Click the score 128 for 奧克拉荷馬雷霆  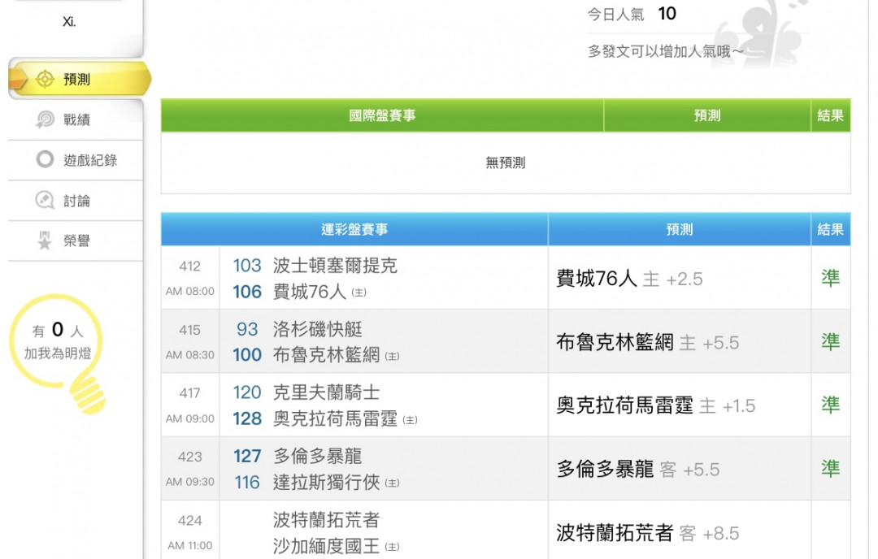pos(247,418)
